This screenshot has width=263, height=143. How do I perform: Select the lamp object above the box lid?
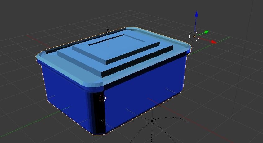[108, 30]
